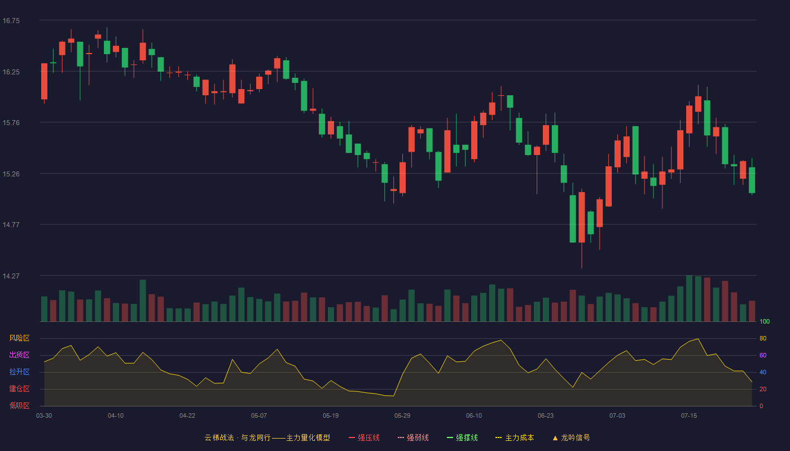The width and height of the screenshot is (790, 451).
Task: Toggle the 强弱线 legend icon
Action: coord(401,437)
